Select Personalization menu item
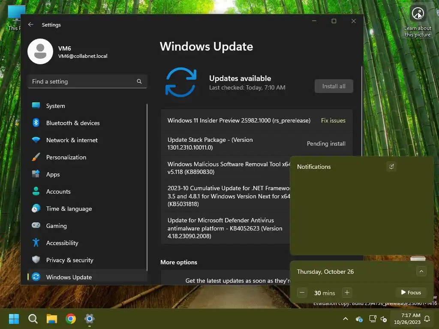Screen dimensions: 439x329 pyautogui.click(x=87, y=157)
